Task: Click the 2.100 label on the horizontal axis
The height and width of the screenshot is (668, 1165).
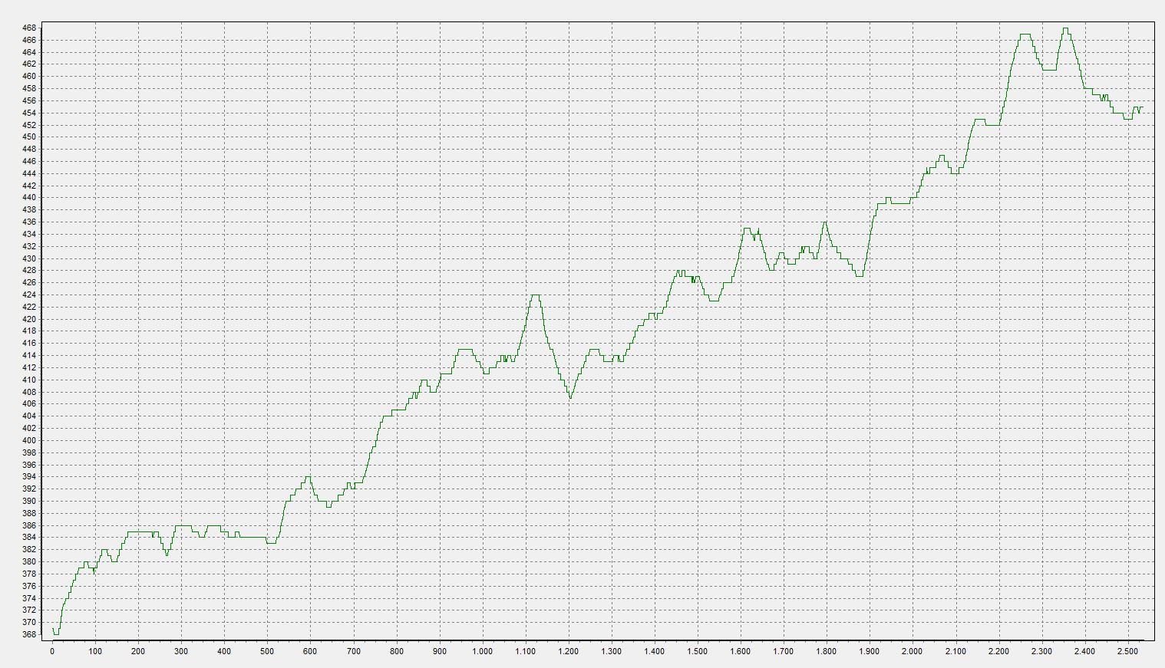Action: pyautogui.click(x=955, y=651)
